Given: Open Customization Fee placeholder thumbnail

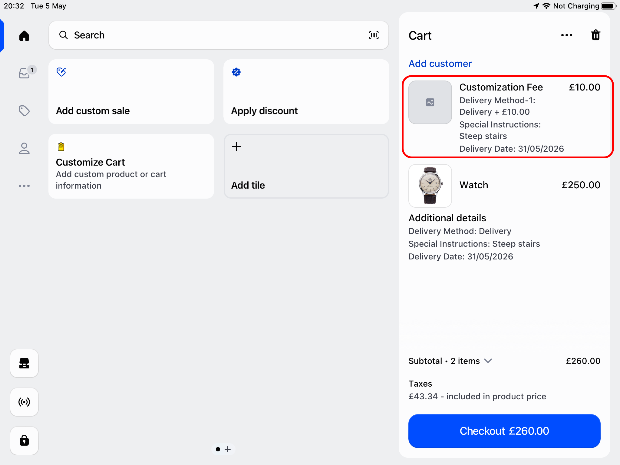Looking at the screenshot, I should [430, 102].
